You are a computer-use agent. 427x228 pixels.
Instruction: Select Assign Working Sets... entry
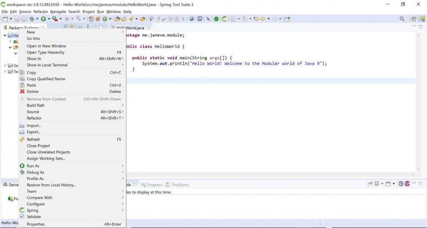(72, 158)
